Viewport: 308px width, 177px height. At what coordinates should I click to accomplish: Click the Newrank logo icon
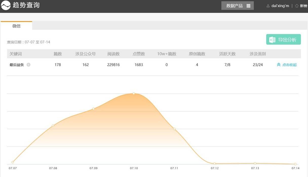click(x=6, y=5)
